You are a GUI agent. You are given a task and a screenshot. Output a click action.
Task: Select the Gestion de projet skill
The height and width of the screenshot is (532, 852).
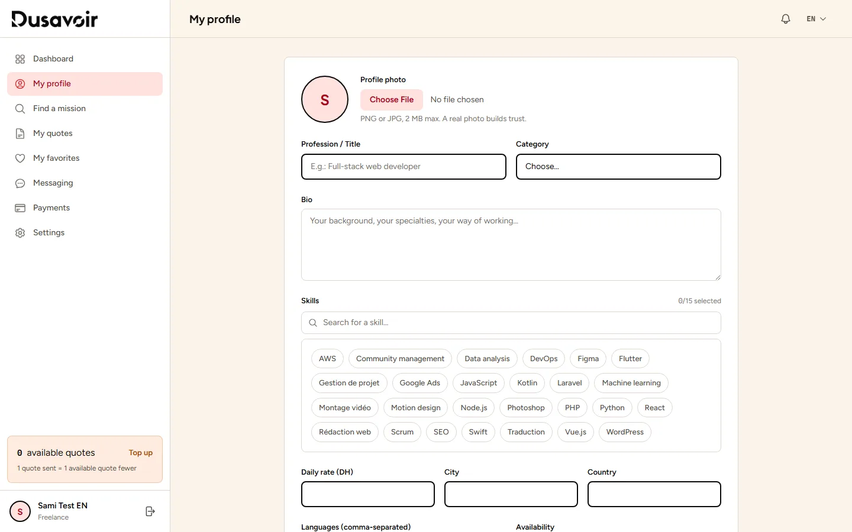[349, 383]
